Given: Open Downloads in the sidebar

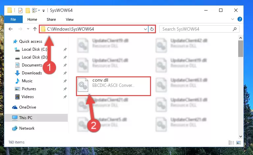Looking at the screenshot, I should click(x=32, y=73).
